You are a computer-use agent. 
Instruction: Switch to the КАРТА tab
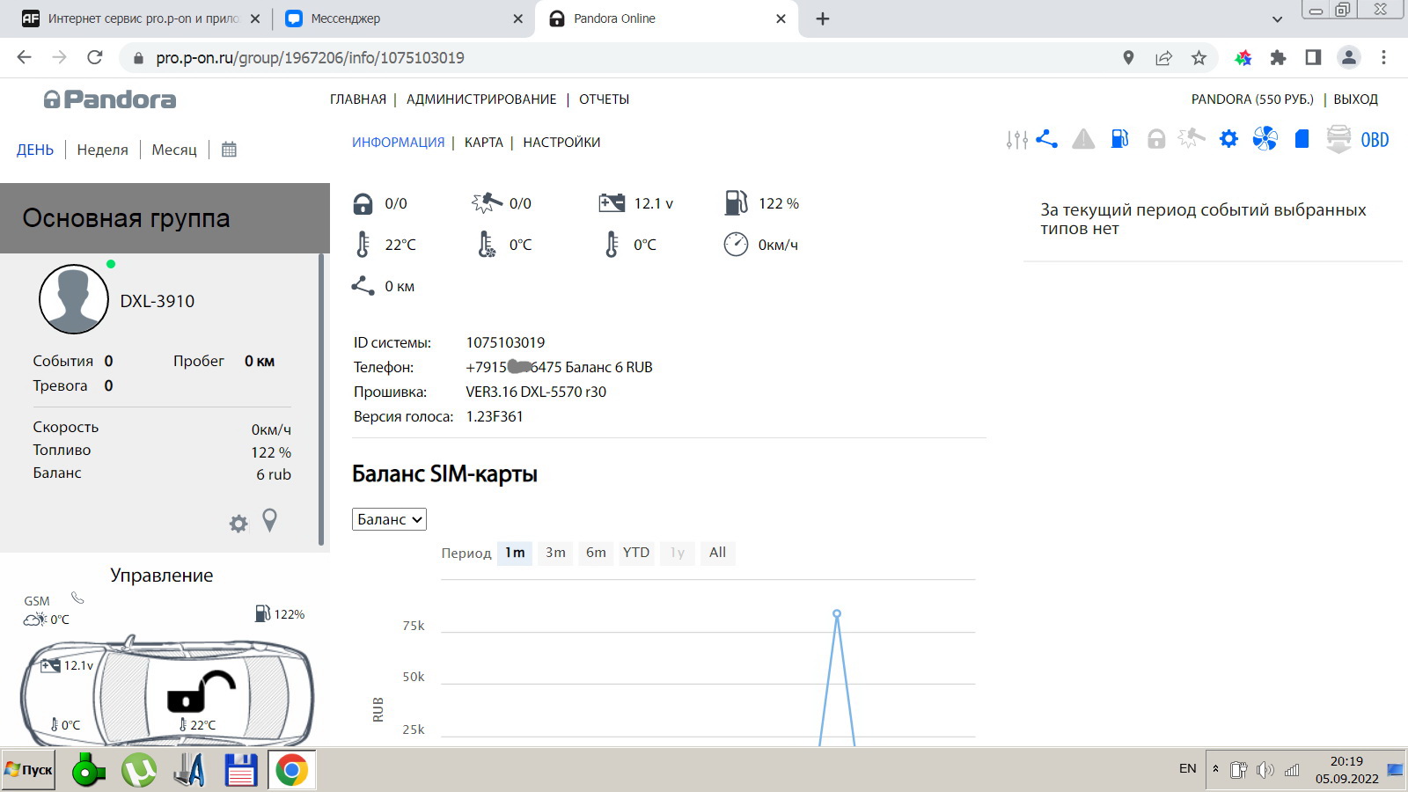pyautogui.click(x=483, y=143)
